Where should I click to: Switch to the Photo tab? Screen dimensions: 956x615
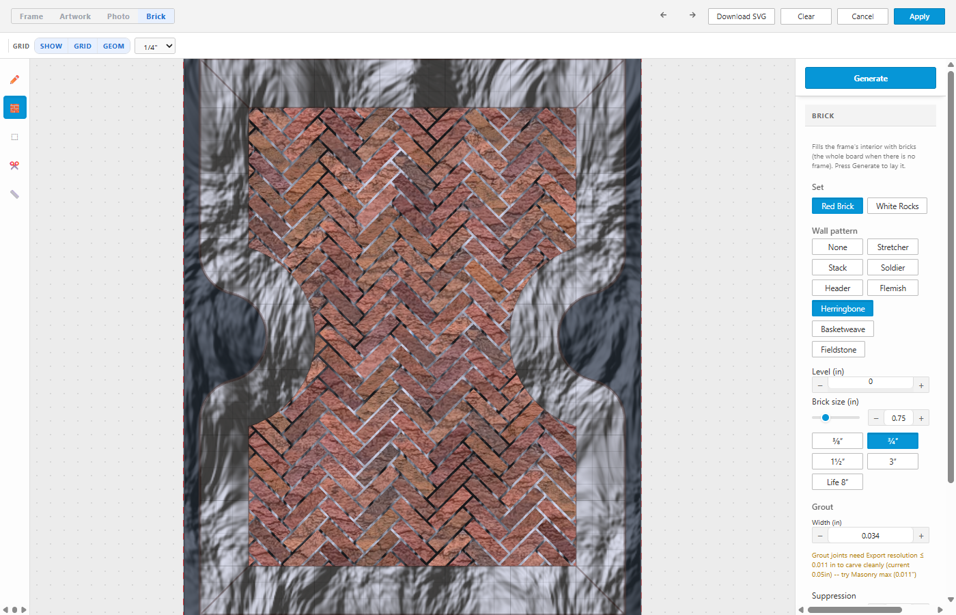(118, 16)
